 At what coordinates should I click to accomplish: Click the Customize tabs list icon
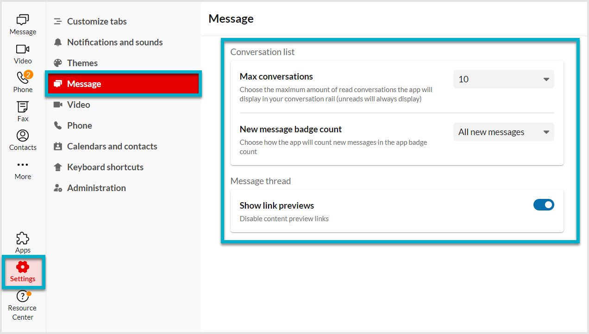pos(58,21)
